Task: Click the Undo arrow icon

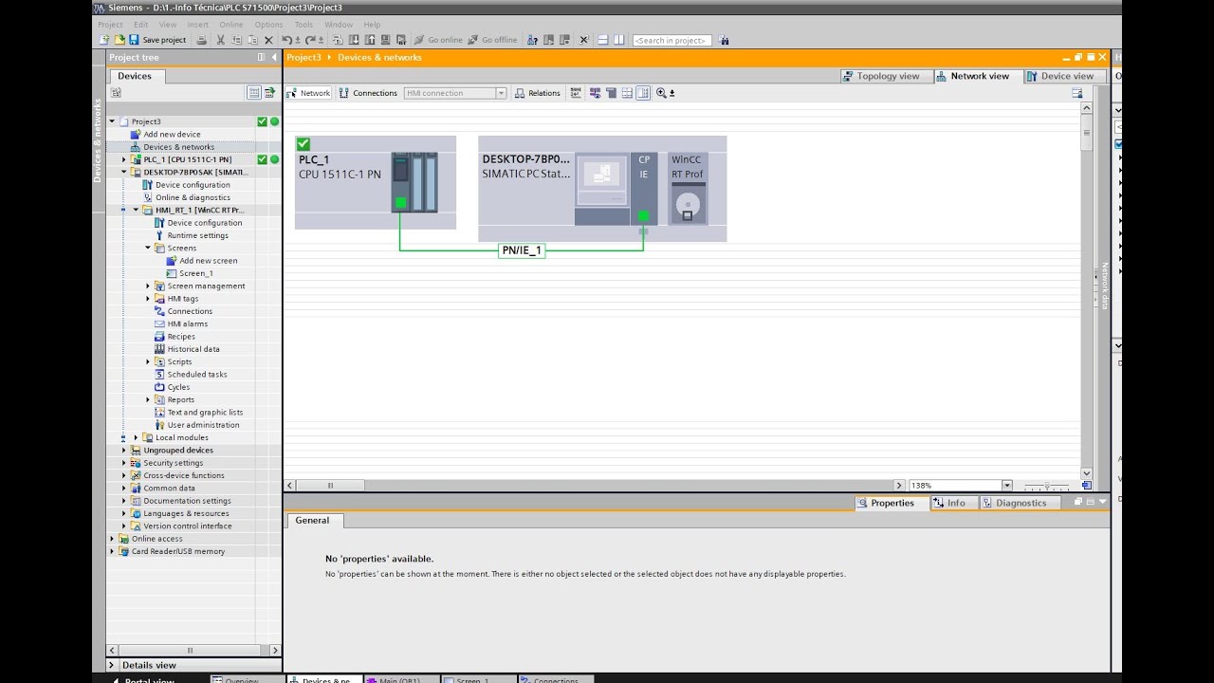Action: click(287, 40)
